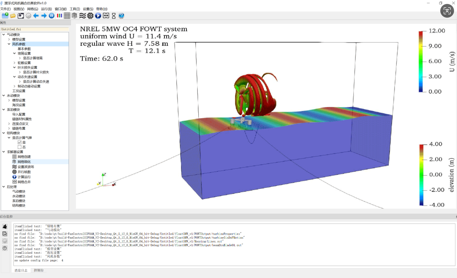This screenshot has width=457, height=278.
Task: Click the blue run play toolbar icon
Action: point(98,16)
